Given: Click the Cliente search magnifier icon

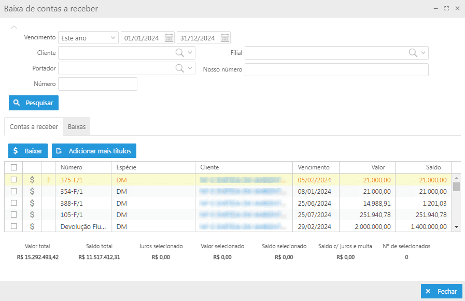Looking at the screenshot, I should point(179,53).
